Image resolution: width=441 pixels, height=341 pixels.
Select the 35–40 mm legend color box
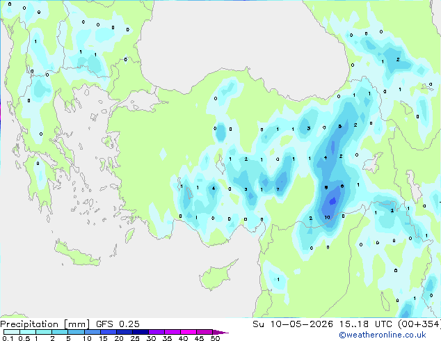173,332
